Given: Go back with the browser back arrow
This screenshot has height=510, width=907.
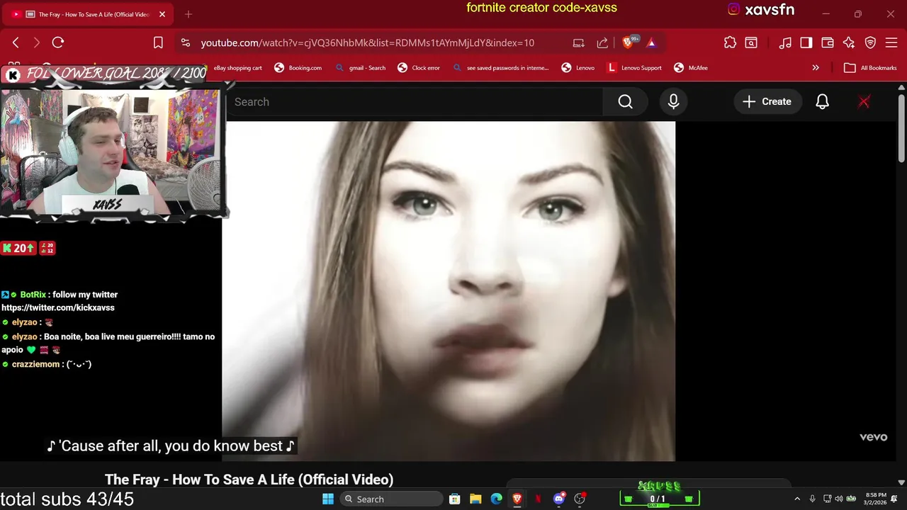Looking at the screenshot, I should click(x=16, y=42).
